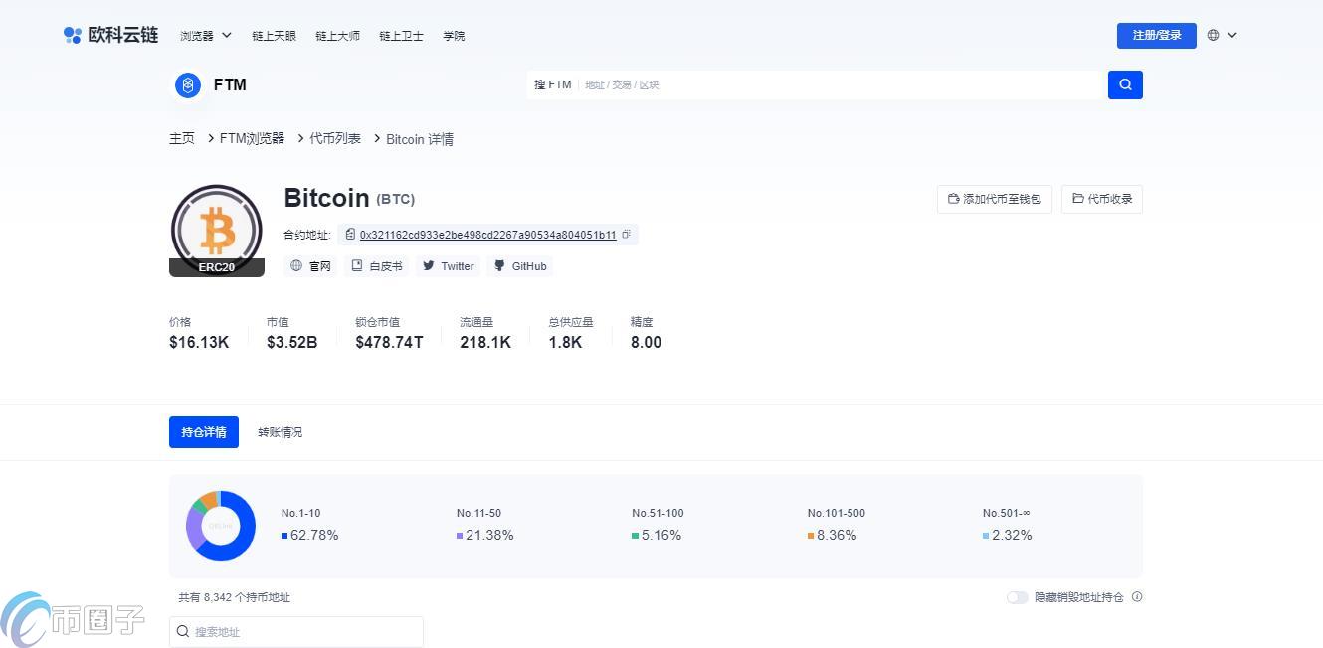Click the OKLink logo icon
The height and width of the screenshot is (648, 1323).
click(72, 35)
